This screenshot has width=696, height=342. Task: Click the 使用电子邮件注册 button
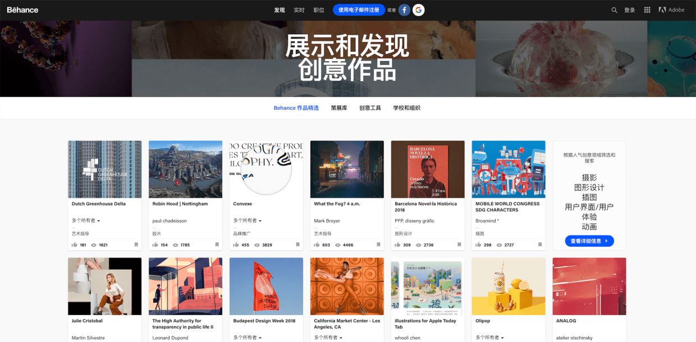coord(359,10)
